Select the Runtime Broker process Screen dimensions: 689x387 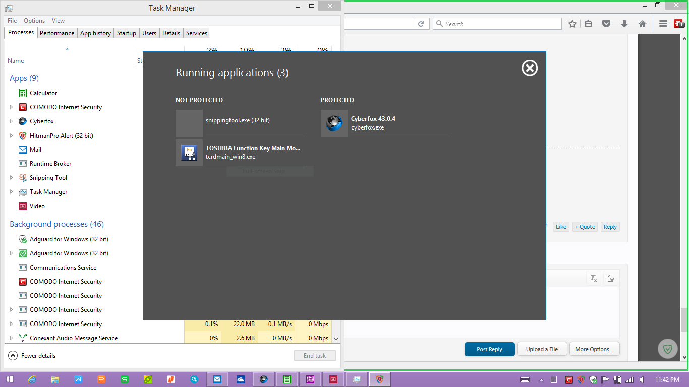click(x=50, y=164)
